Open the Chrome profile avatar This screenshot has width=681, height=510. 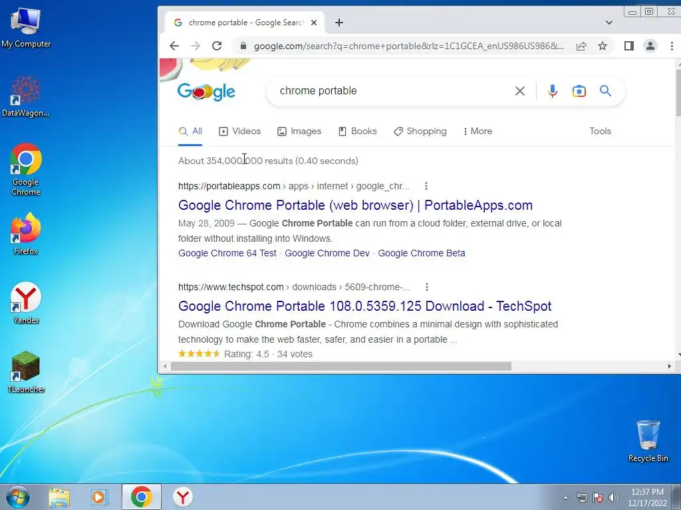tap(650, 46)
